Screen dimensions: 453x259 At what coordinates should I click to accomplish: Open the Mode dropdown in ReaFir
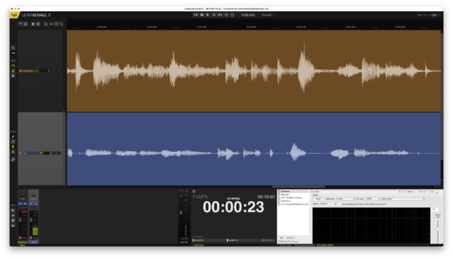328,204
